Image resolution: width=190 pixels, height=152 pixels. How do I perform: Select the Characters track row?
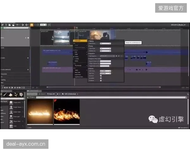click(15, 74)
